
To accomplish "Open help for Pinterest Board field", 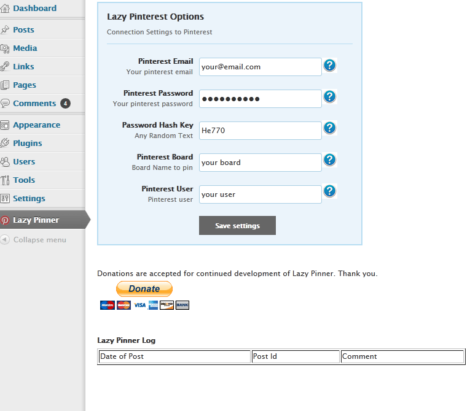I will click(x=330, y=160).
